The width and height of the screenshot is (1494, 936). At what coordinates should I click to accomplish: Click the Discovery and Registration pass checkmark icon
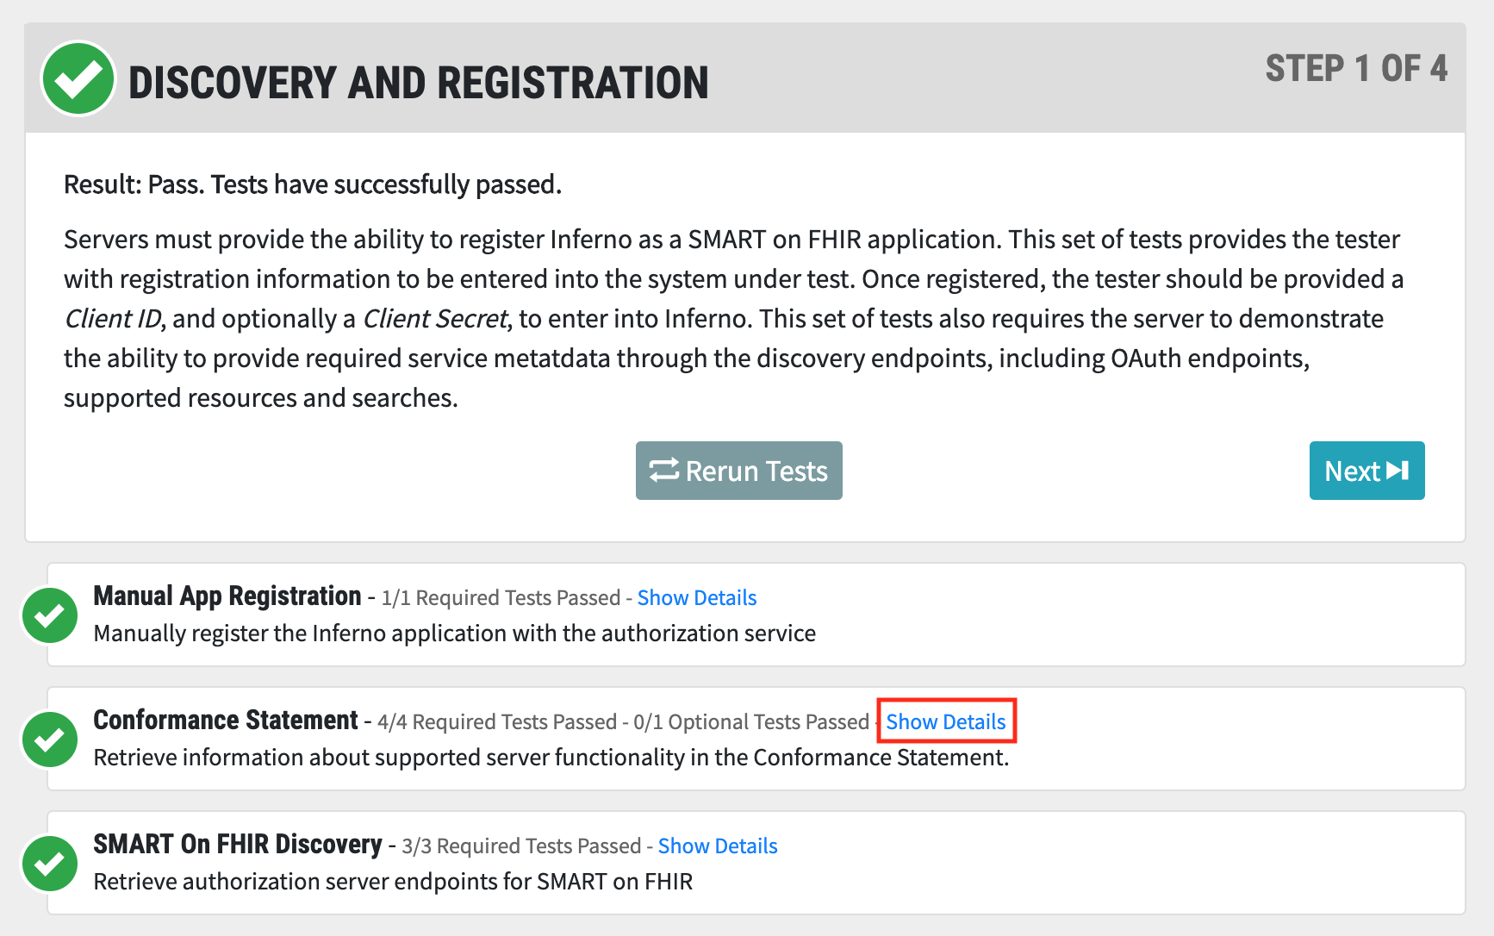click(78, 78)
